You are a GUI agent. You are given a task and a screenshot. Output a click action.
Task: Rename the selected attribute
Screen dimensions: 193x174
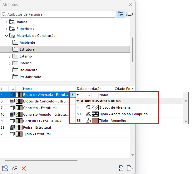(14, 168)
